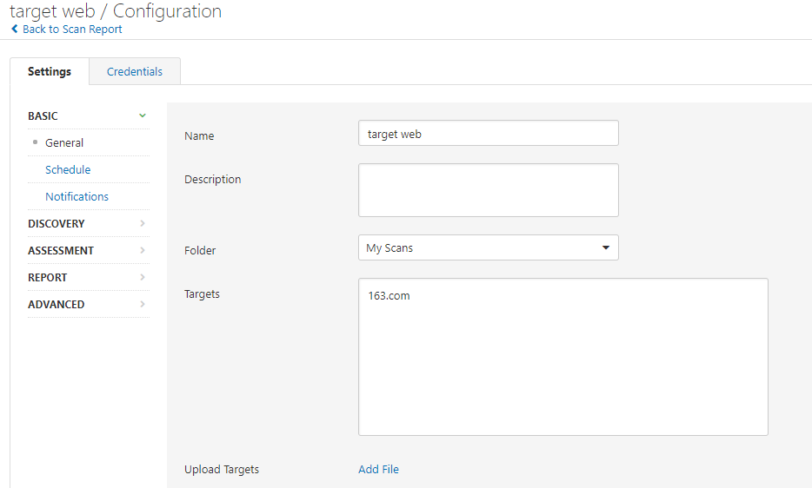Select the General settings item
Viewport: 812px width, 488px height.
point(64,142)
